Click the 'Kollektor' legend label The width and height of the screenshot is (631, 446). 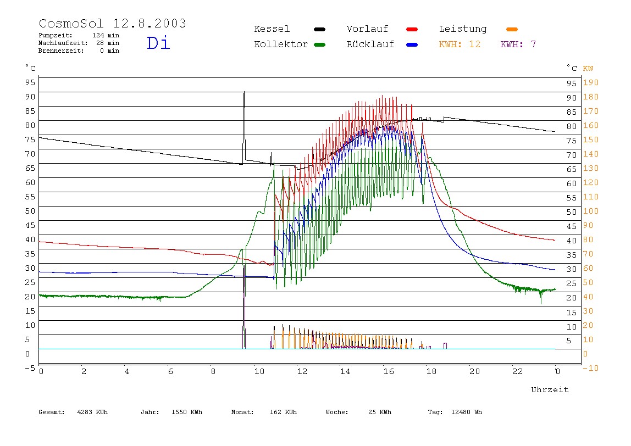281,44
